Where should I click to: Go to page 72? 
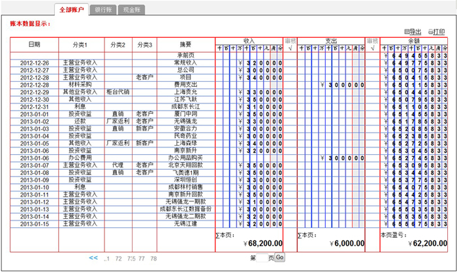coord(118,258)
